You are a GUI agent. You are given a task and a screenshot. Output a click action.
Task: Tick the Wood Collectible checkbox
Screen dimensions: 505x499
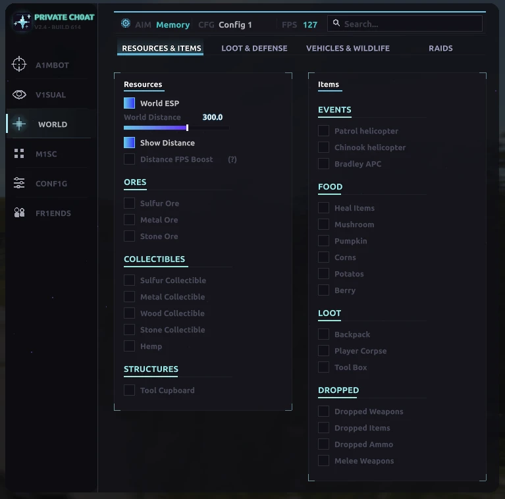pyautogui.click(x=130, y=313)
